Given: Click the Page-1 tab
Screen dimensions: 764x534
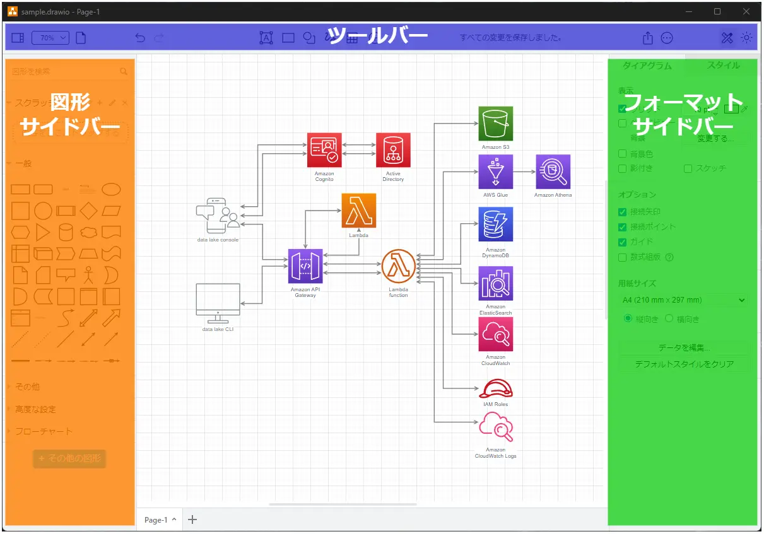Looking at the screenshot, I should coord(156,519).
